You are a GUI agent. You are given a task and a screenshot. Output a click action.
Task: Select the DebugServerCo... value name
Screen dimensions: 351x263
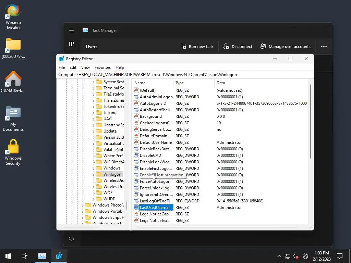[155, 129]
